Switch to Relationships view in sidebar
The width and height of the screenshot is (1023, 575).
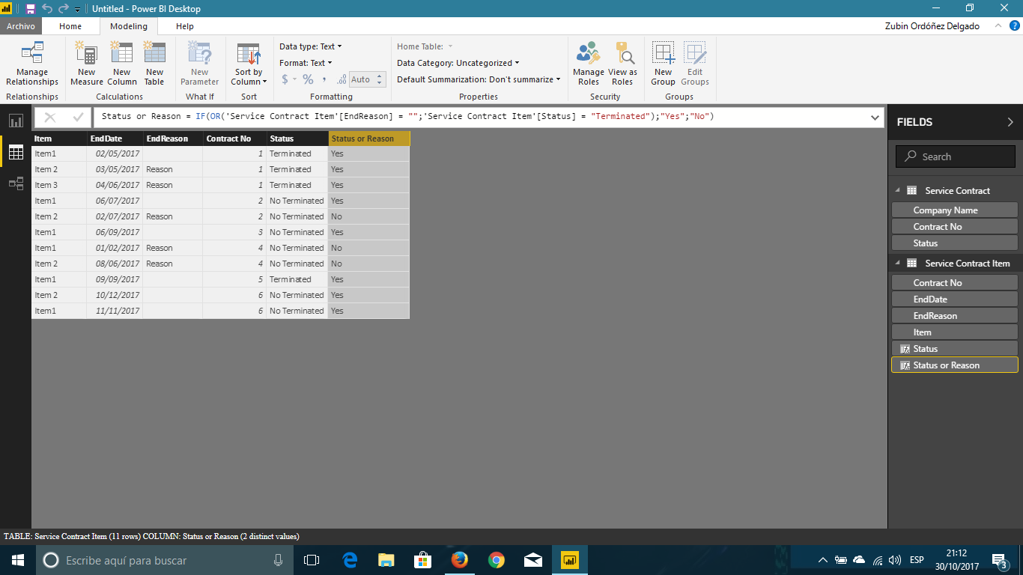click(16, 183)
